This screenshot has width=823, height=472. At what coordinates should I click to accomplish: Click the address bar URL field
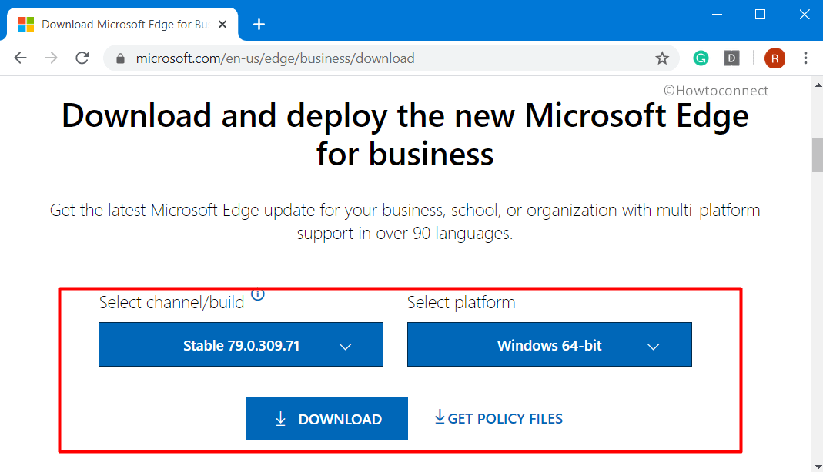[391, 58]
